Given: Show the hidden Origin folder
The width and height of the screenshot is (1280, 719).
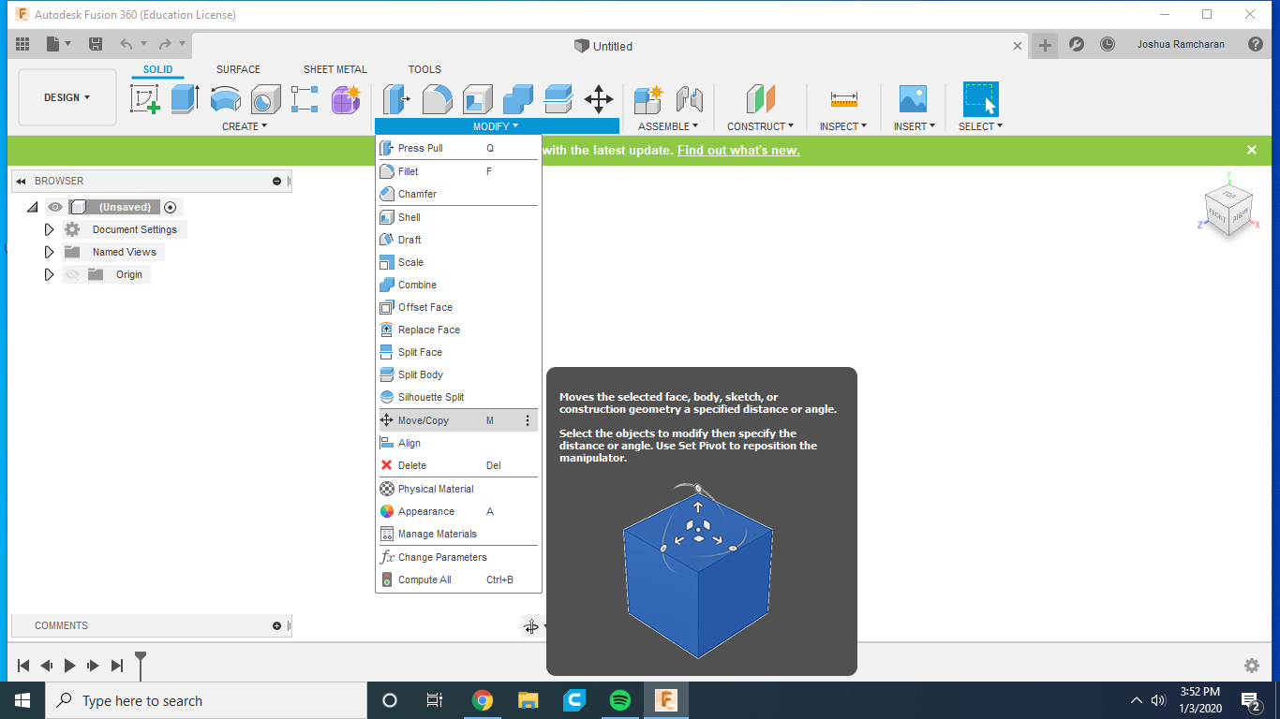Looking at the screenshot, I should (x=72, y=274).
